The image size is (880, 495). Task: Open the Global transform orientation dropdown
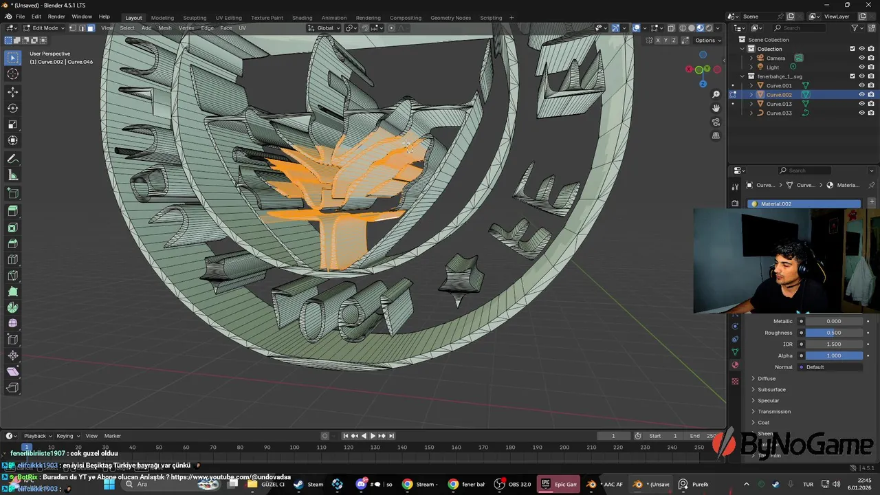pos(324,28)
